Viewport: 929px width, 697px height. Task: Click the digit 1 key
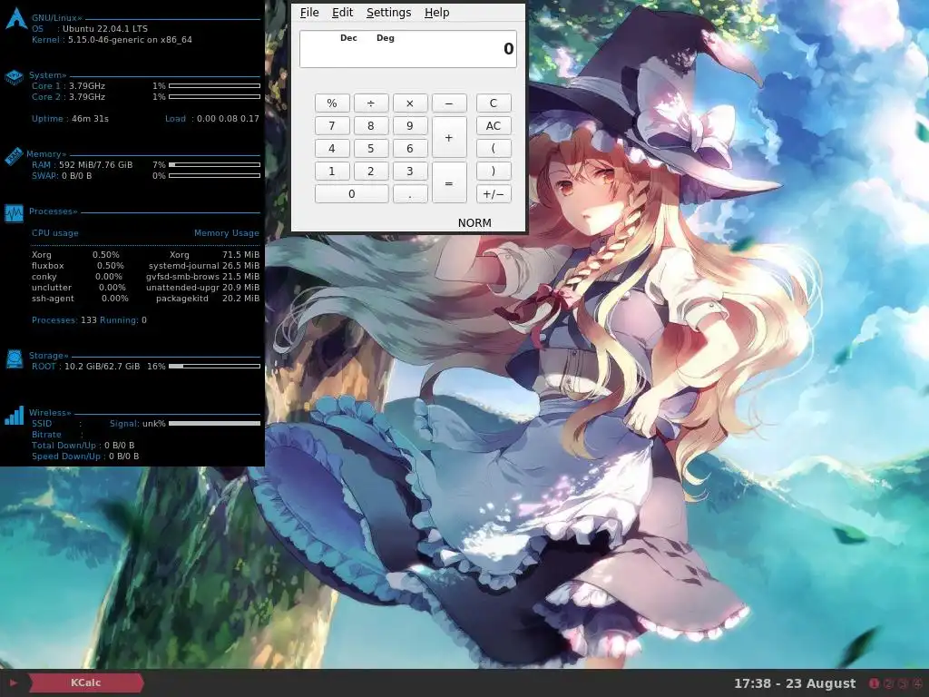point(332,171)
